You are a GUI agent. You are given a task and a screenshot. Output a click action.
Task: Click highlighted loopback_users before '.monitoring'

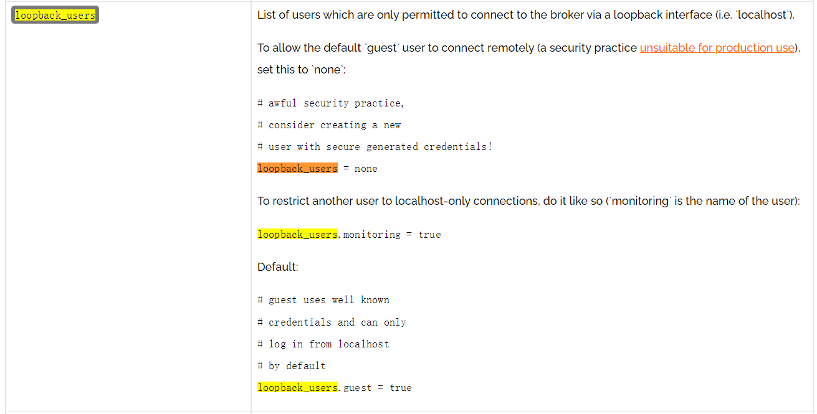coord(297,235)
